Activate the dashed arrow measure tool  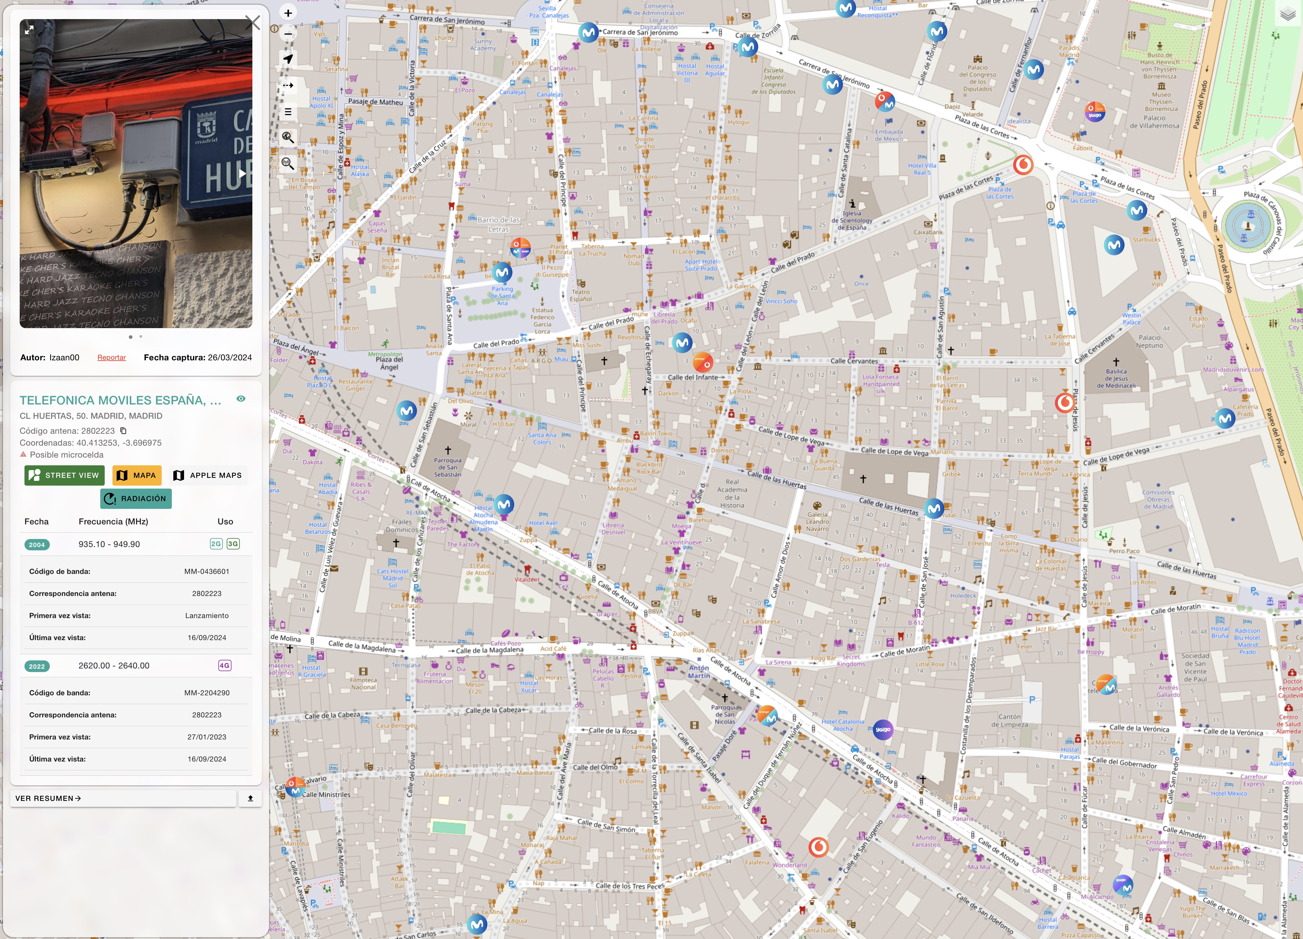288,85
